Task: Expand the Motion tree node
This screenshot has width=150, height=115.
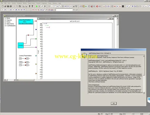Action: [5, 22]
